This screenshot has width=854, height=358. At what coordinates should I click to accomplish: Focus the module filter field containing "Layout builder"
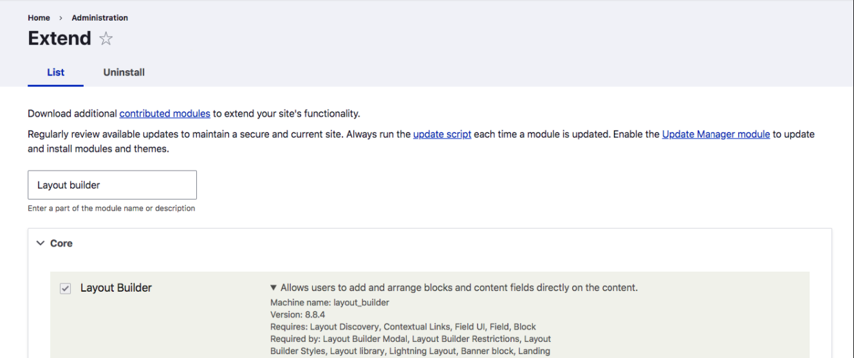112,185
